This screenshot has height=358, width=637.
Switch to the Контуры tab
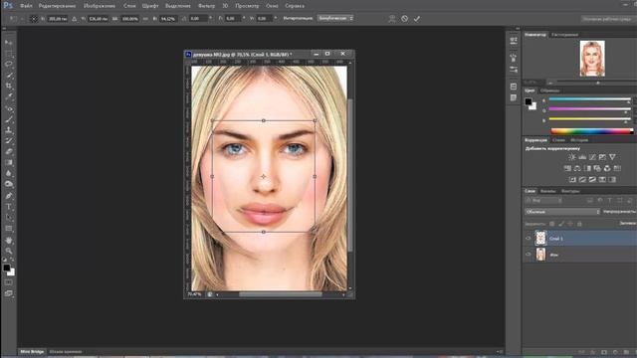570,191
